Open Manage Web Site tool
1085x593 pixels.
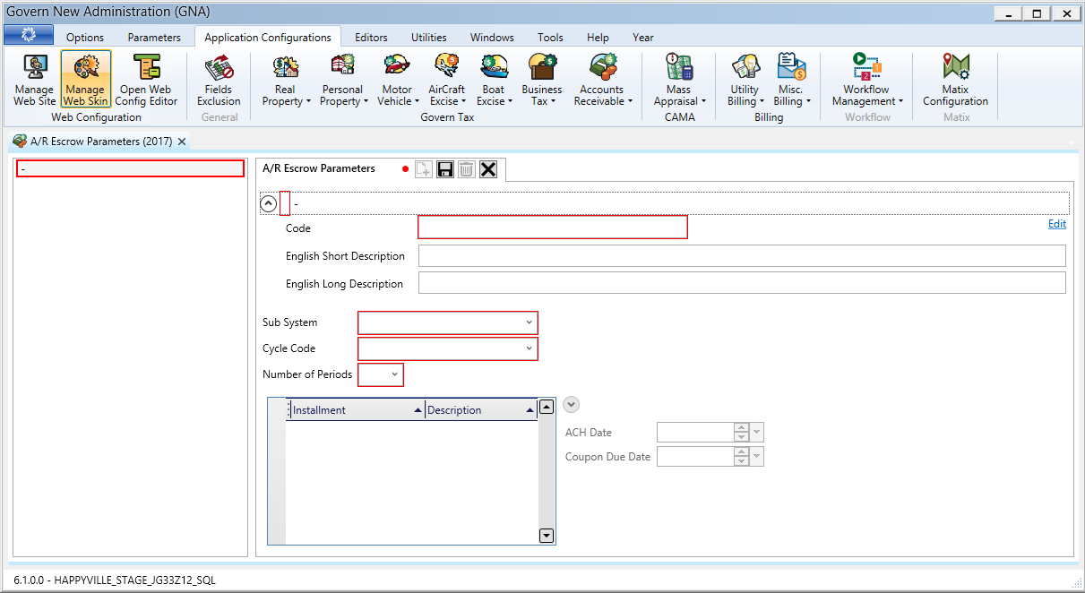(x=34, y=81)
